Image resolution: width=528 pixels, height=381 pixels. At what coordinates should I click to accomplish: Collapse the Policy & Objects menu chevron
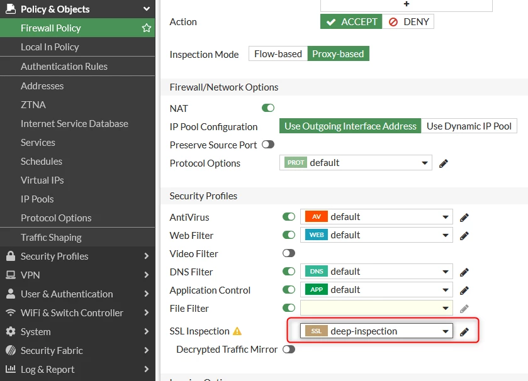point(147,9)
